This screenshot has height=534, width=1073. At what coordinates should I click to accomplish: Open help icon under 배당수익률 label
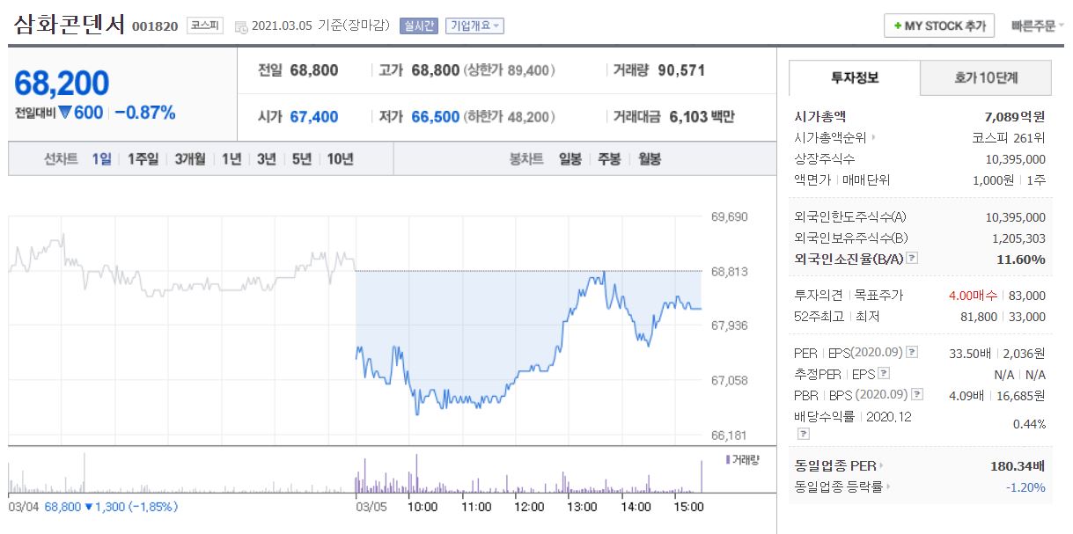pos(803,434)
